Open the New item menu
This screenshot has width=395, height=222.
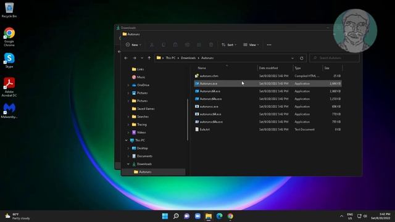coord(133,45)
